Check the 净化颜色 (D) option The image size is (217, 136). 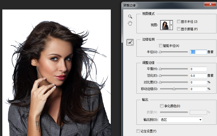point(162,106)
